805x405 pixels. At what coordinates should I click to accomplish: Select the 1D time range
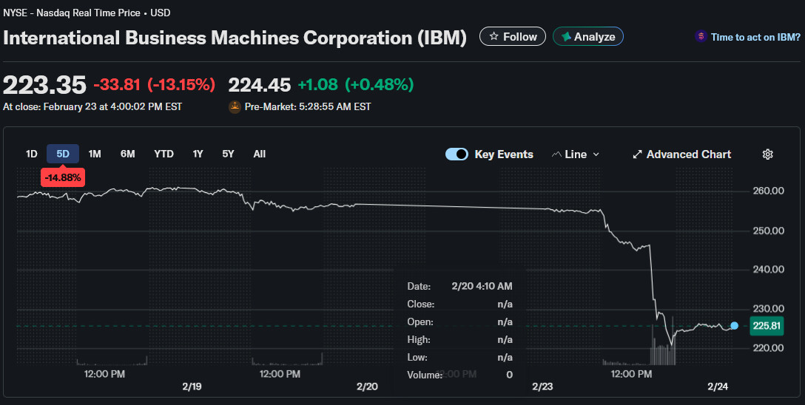coord(31,154)
